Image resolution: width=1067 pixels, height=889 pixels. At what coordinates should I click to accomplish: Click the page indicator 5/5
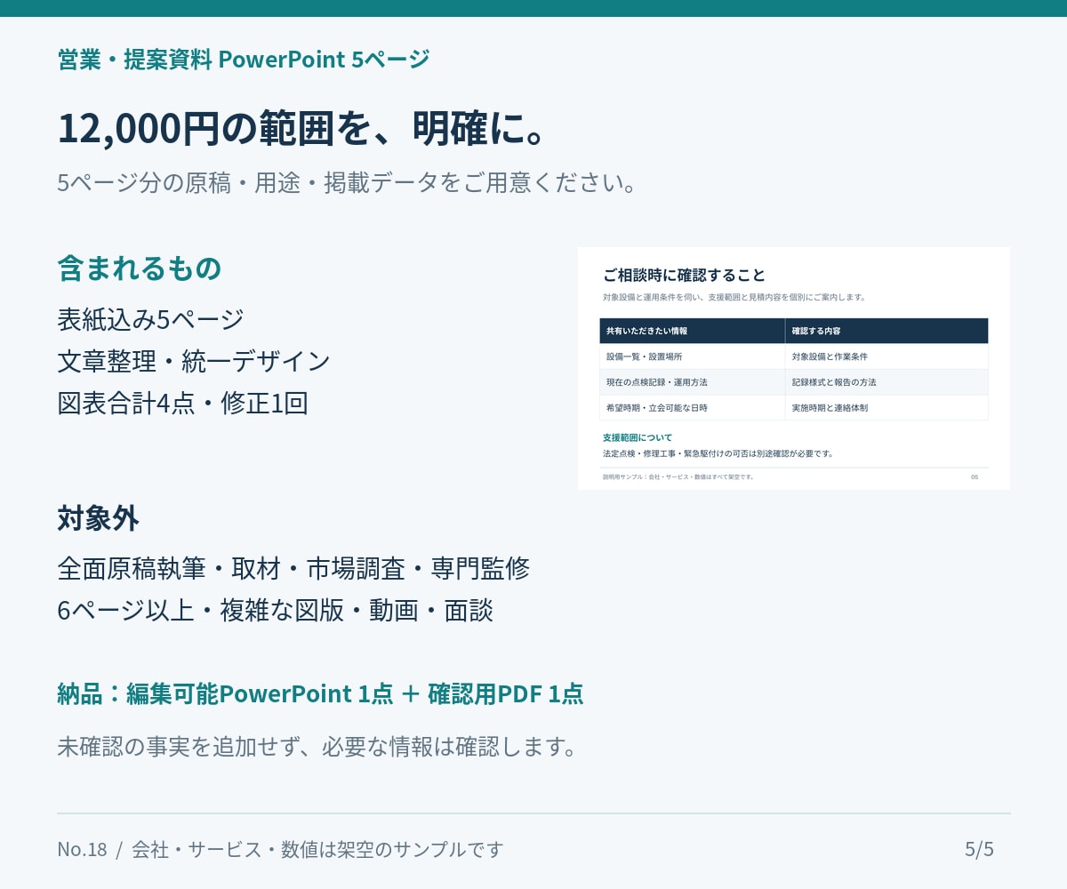coord(979,849)
